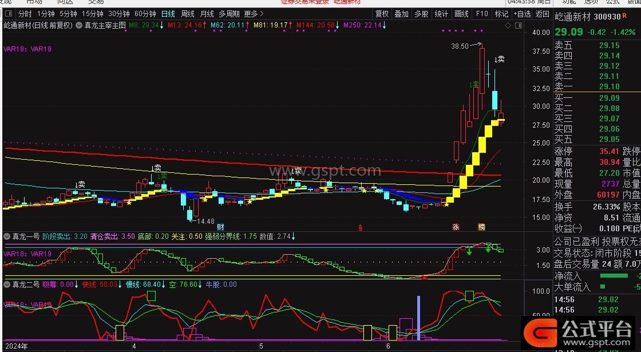The width and height of the screenshot is (641, 352).
Task: Click the 叠加 overlay button
Action: (x=401, y=14)
